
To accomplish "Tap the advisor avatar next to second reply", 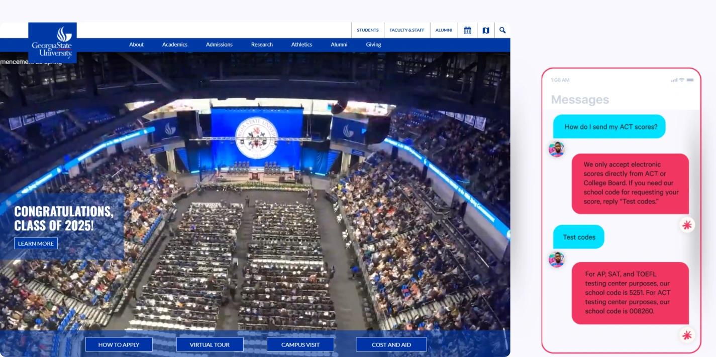I will 556,259.
